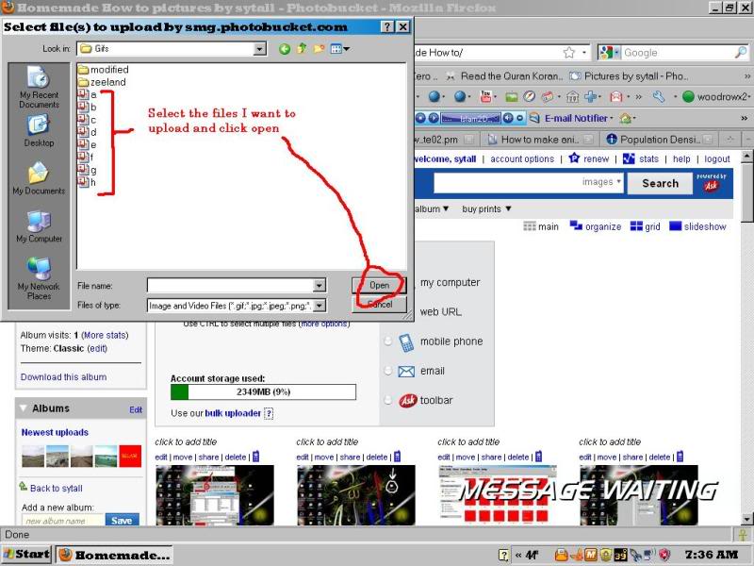Select the file named 'h'
The height and width of the screenshot is (566, 754).
point(88,182)
